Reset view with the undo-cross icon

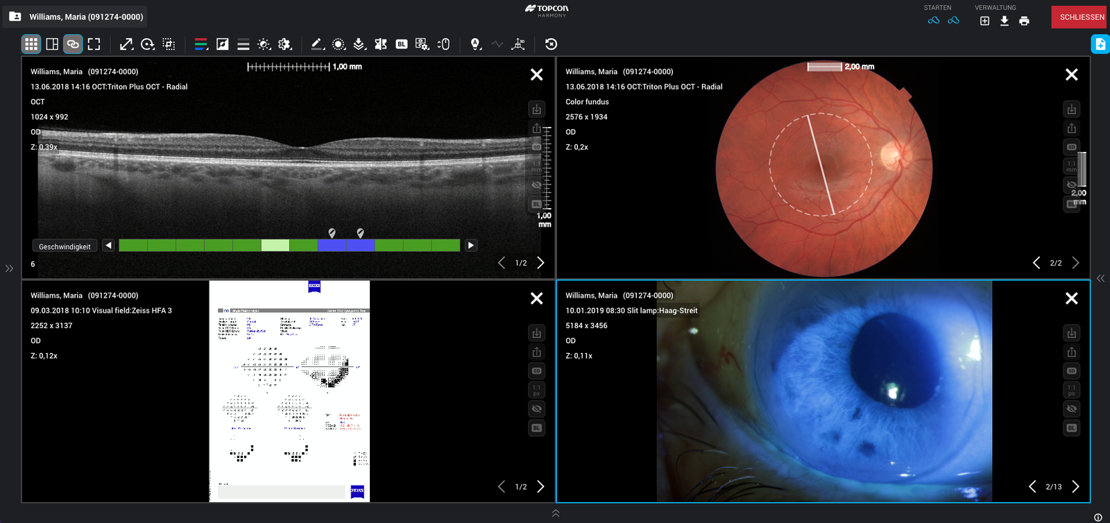point(551,44)
